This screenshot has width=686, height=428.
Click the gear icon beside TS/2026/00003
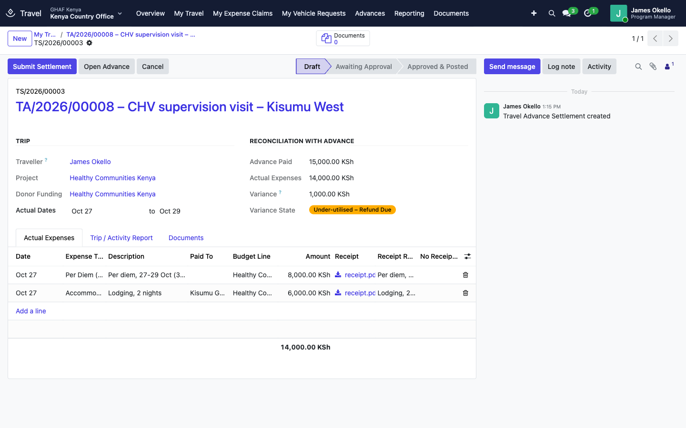[x=89, y=43]
